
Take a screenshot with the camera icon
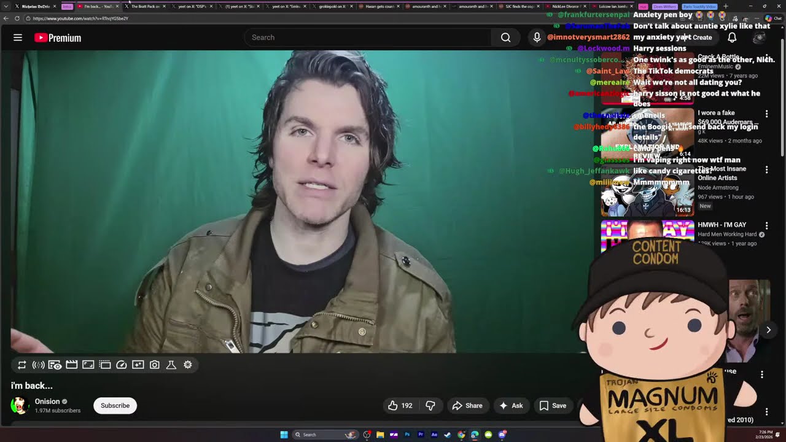pos(155,365)
